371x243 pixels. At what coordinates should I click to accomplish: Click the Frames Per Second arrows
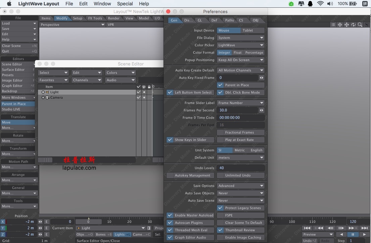pyautogui.click(x=262, y=110)
